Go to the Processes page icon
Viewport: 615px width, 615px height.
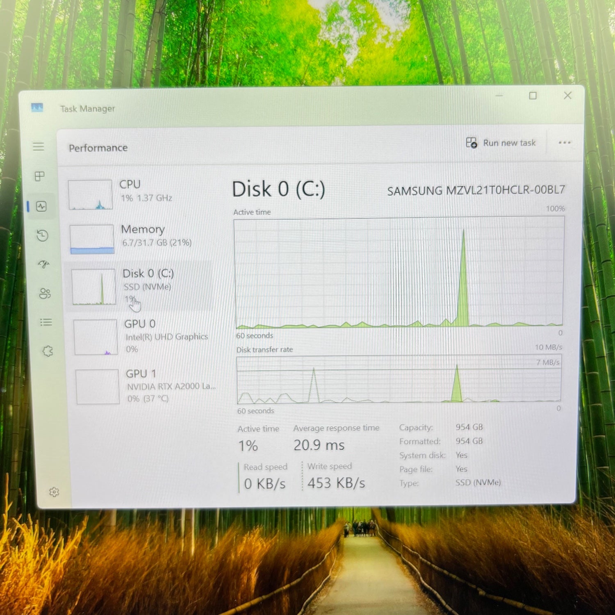point(40,176)
